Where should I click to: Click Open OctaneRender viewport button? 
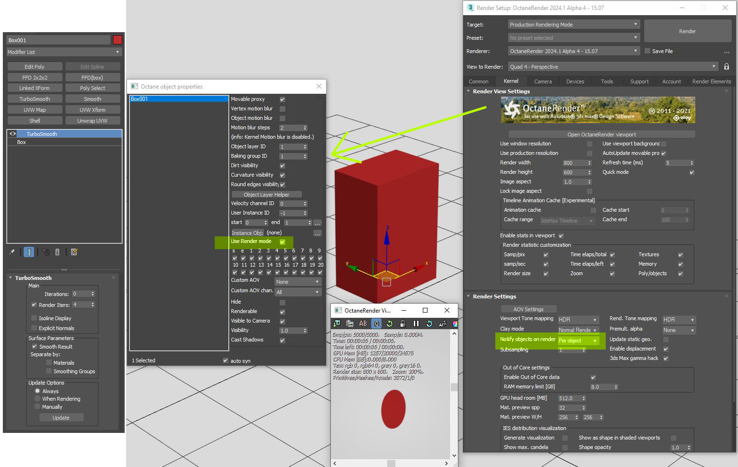601,135
